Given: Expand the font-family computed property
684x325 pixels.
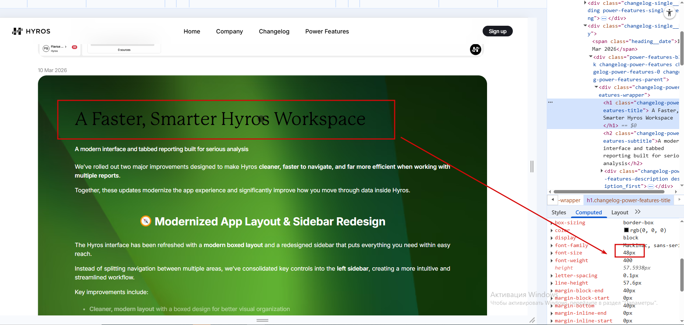Looking at the screenshot, I should 552,246.
